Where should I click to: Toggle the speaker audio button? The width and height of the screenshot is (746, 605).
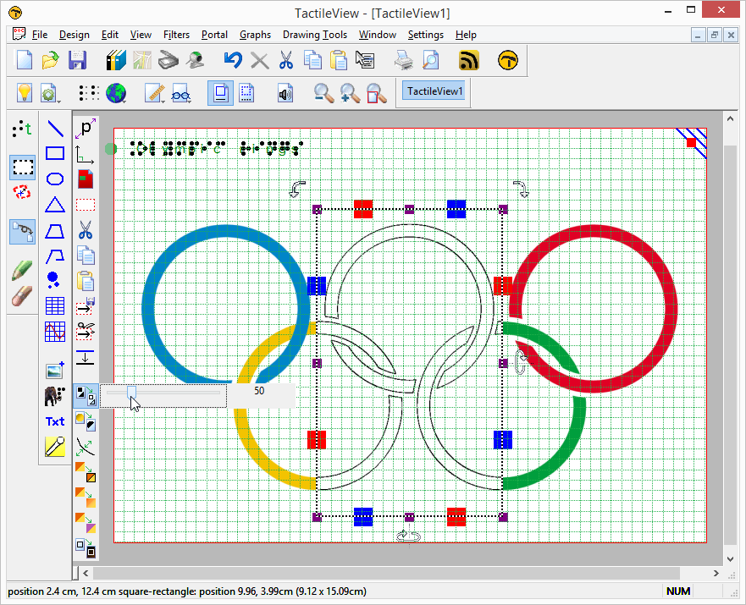click(x=285, y=93)
